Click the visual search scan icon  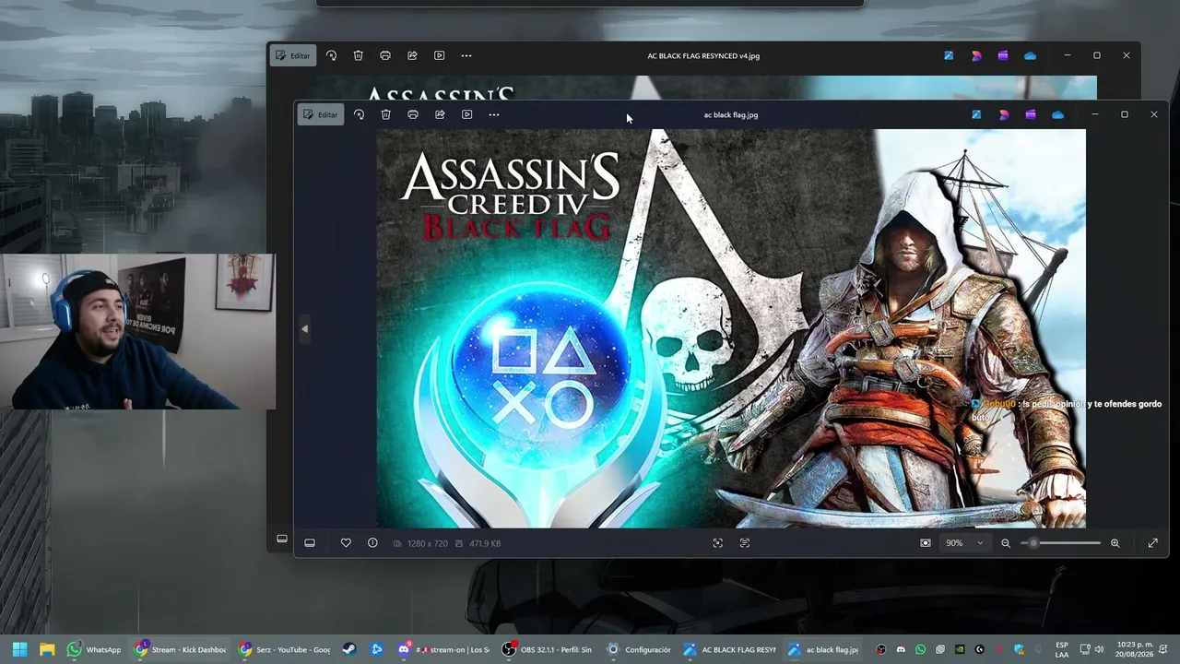tap(718, 543)
